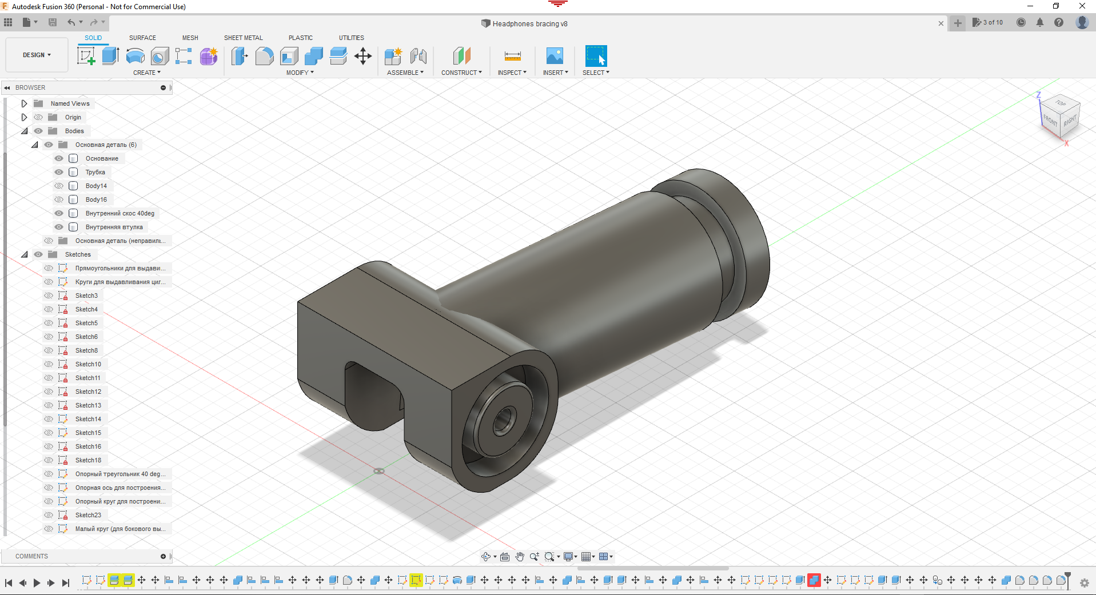Screen dimensions: 1096x595
Task: Click the Offset Plane construct icon
Action: 462,56
